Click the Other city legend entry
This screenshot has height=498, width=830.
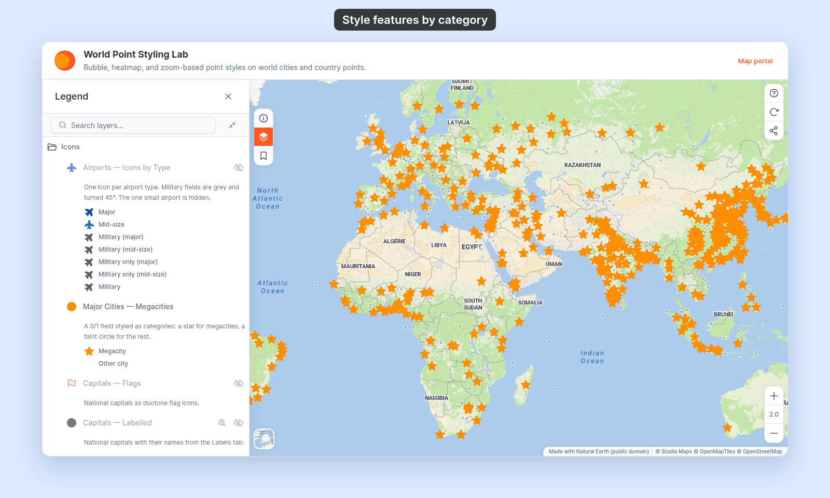[x=113, y=364]
